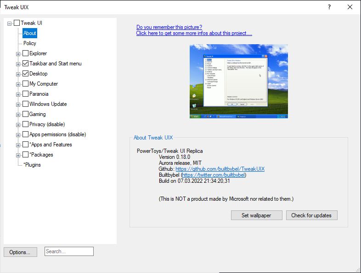The width and height of the screenshot is (361, 273).
Task: Click the Set wallpaper button
Action: point(256,215)
